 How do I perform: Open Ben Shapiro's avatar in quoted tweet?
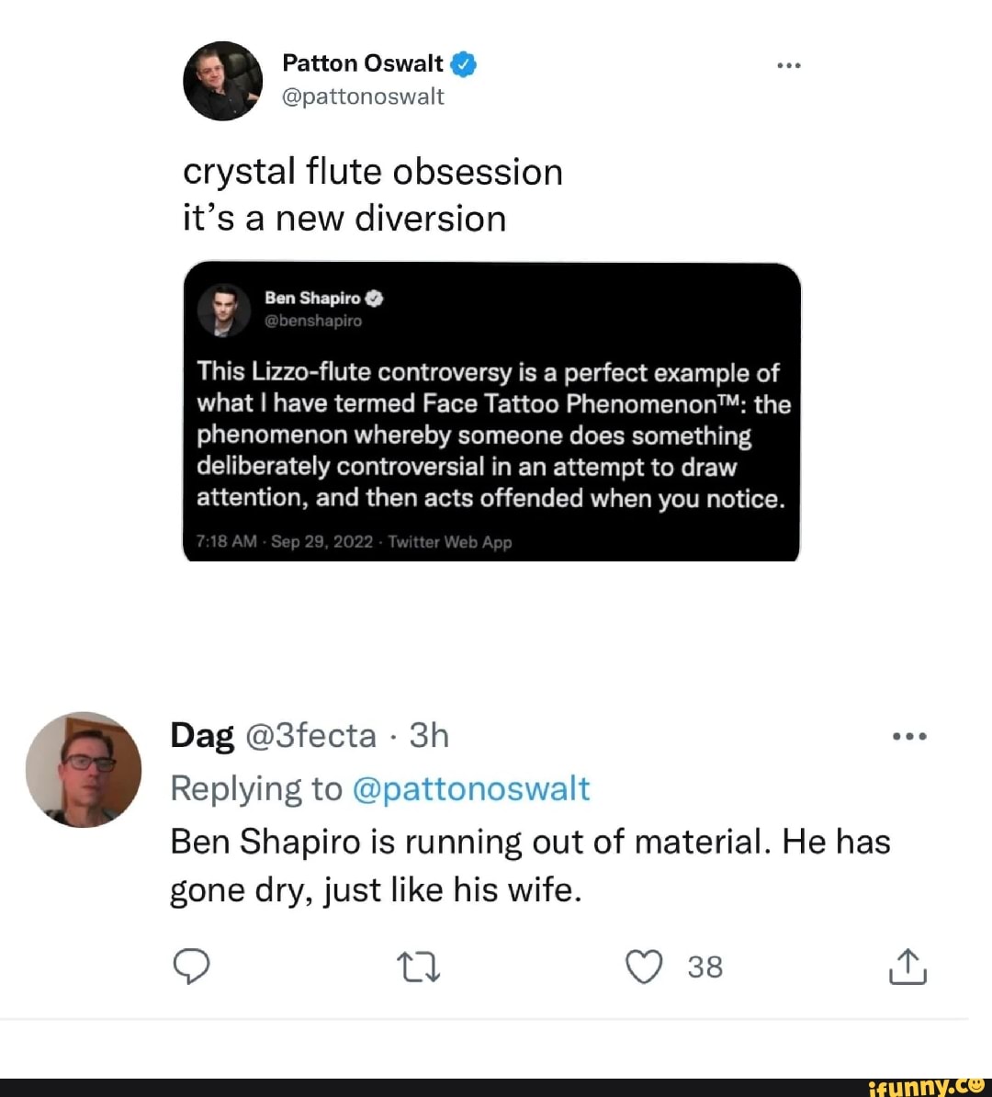(224, 311)
